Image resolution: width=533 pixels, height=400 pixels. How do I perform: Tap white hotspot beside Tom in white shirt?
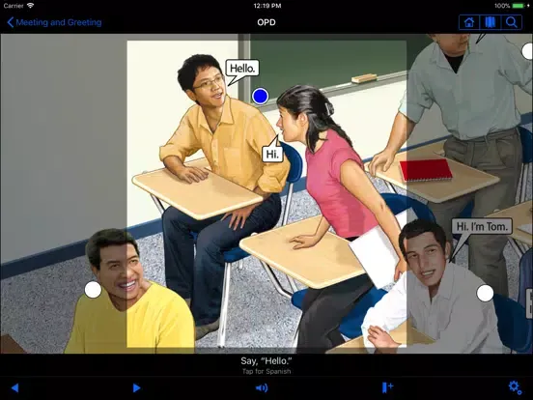(x=485, y=293)
